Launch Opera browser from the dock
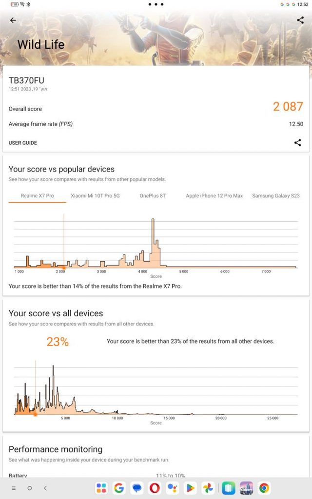Screen dimensions: 312x499 [155, 488]
